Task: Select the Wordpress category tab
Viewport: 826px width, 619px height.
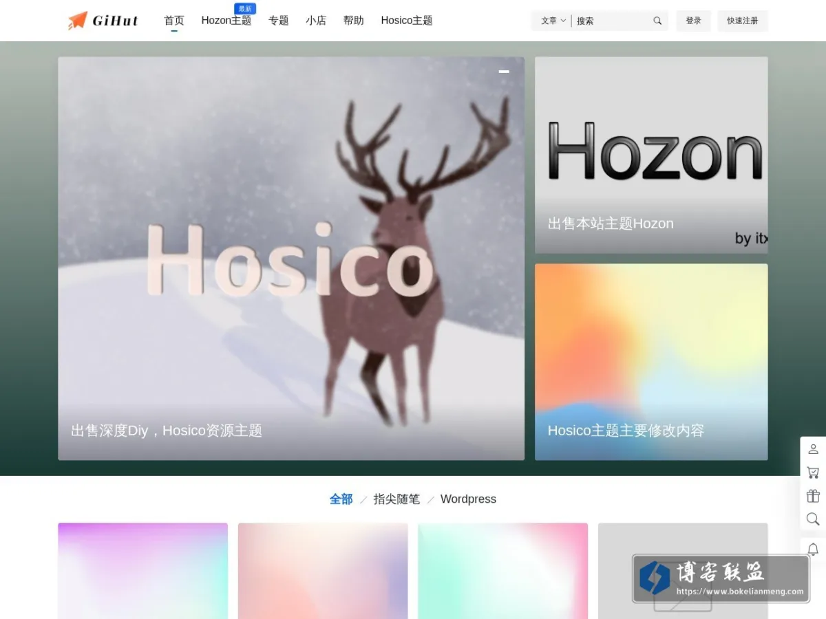Action: tap(468, 499)
